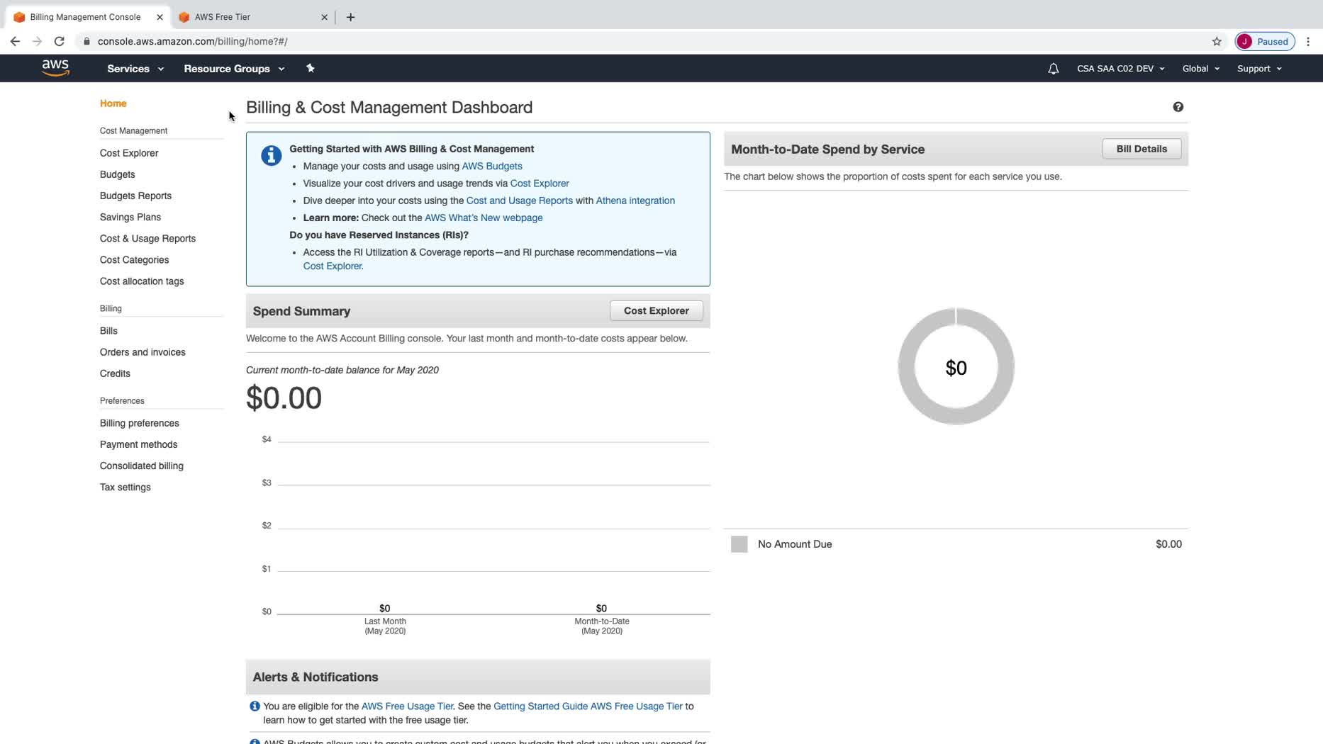The image size is (1323, 744).
Task: Open the Global region dropdown
Action: (x=1200, y=69)
